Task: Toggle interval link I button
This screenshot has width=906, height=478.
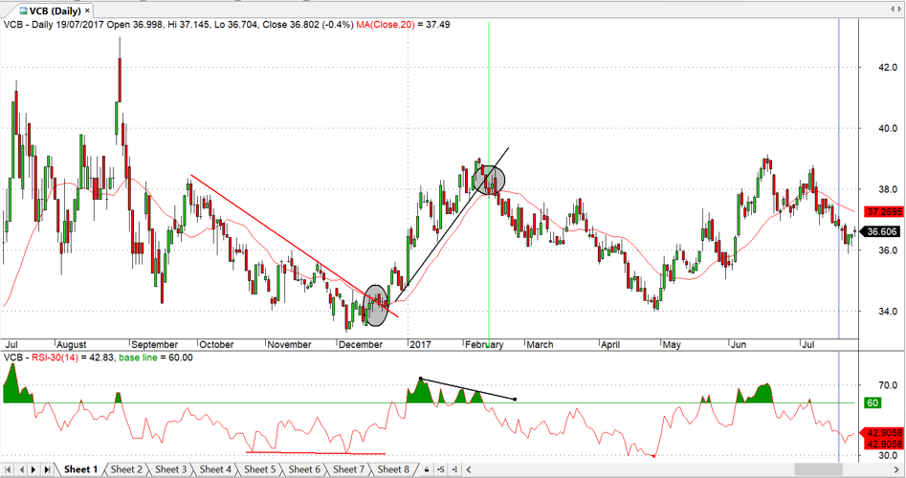Action: pyautogui.click(x=455, y=470)
